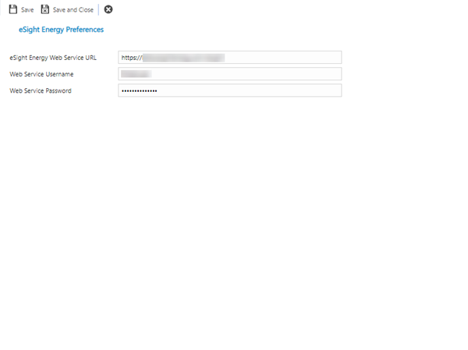Focus the eSight Energy Web Service URL field
This screenshot has width=468, height=350.
230,58
